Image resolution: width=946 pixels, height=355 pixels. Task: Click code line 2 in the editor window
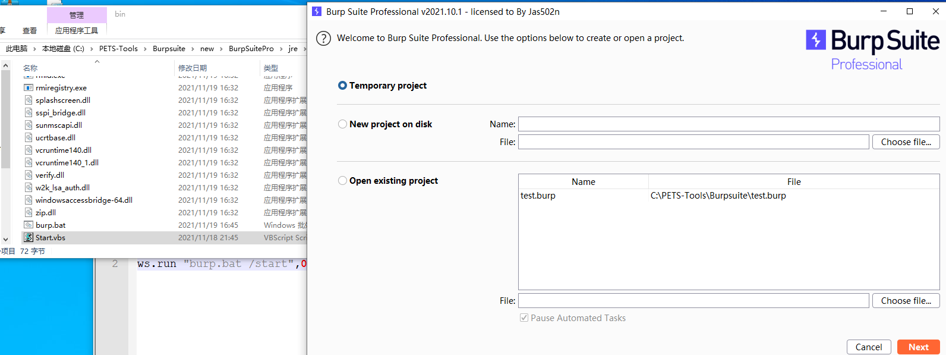coord(222,264)
